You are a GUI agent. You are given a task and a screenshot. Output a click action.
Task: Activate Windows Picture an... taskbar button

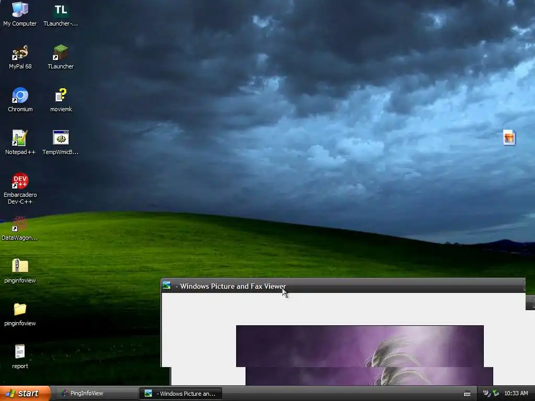tap(181, 394)
